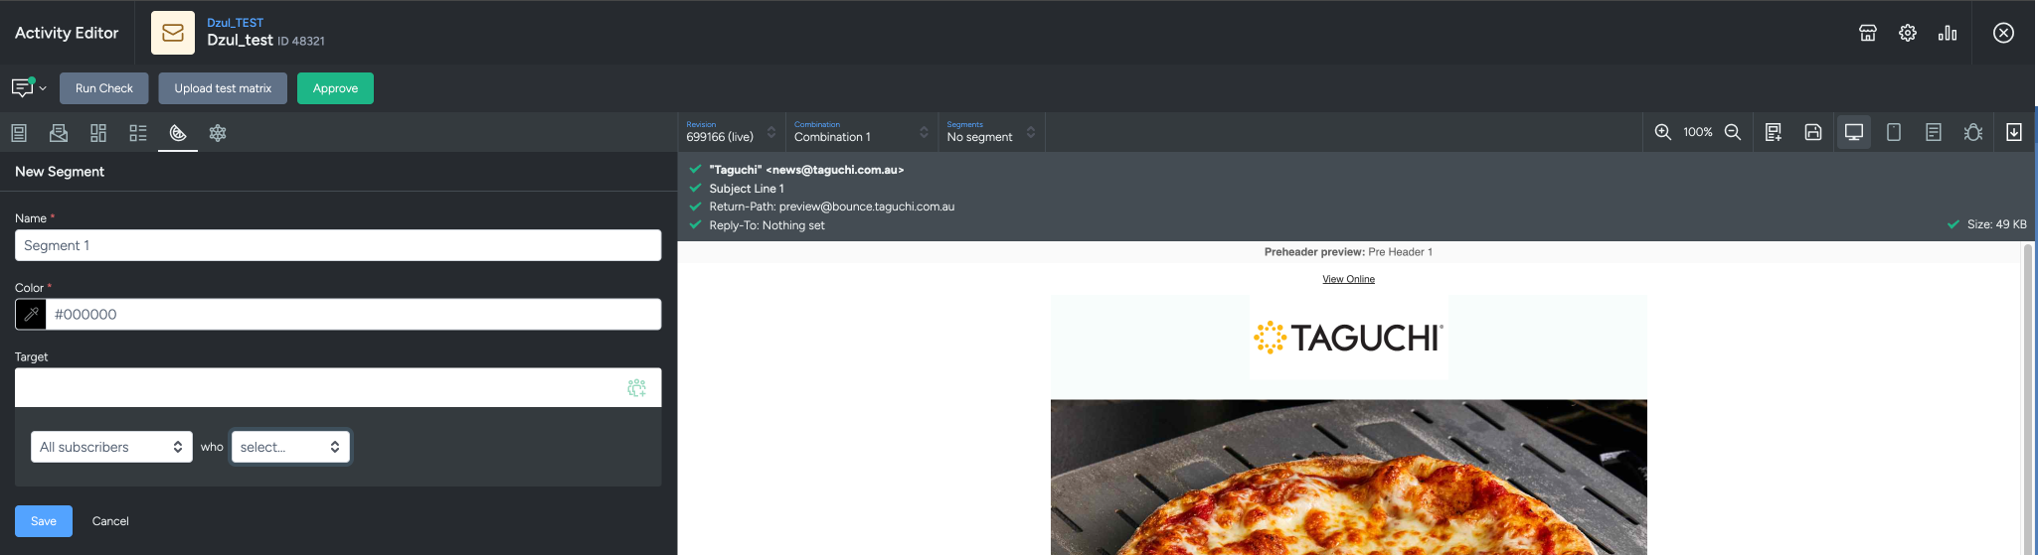Click the add template block icon
The width and height of the screenshot is (2038, 555).
pyautogui.click(x=1774, y=132)
